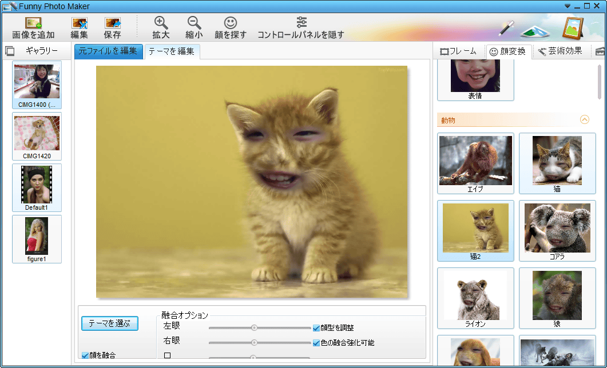Image resolution: width=607 pixels, height=368 pixels.
Task: Adjust the 左眼 slider handle
Action: (x=255, y=328)
